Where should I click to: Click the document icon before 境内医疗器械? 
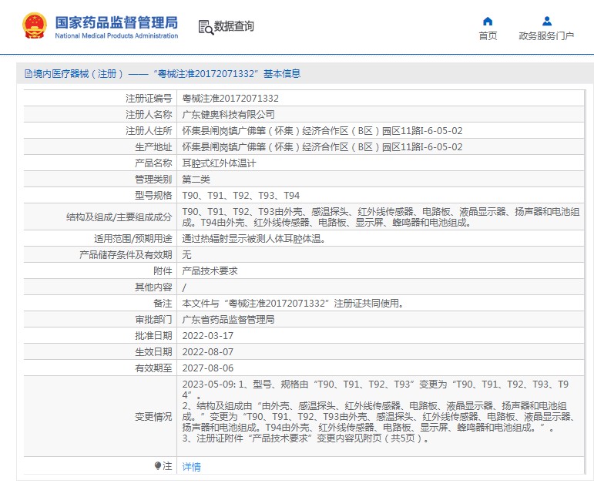click(x=28, y=74)
